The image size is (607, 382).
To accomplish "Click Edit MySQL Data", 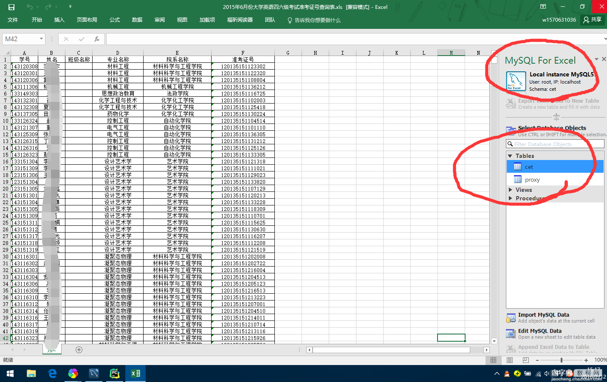I will point(551,334).
